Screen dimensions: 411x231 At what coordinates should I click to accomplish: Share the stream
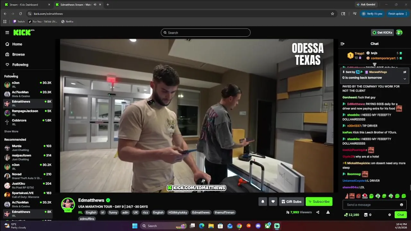(318, 212)
